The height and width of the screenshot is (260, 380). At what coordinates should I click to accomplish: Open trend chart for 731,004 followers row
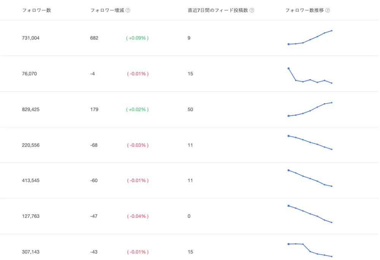click(x=310, y=38)
